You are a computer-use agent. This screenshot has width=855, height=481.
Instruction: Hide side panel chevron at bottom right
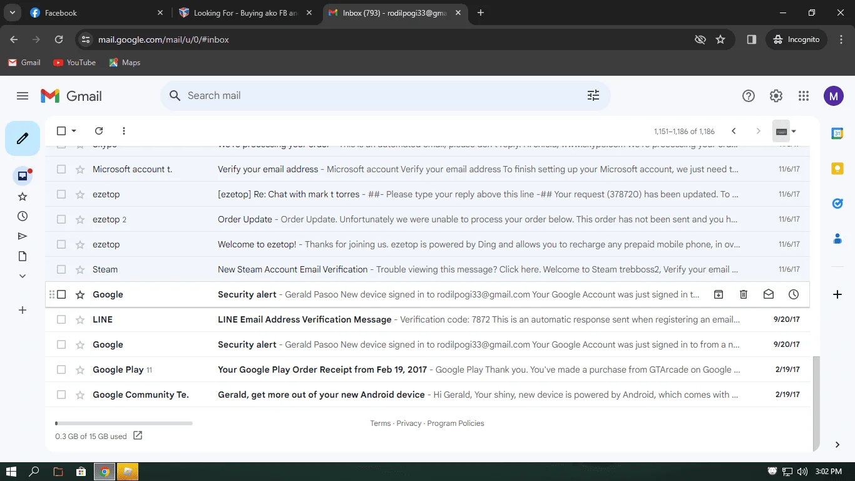(x=837, y=445)
